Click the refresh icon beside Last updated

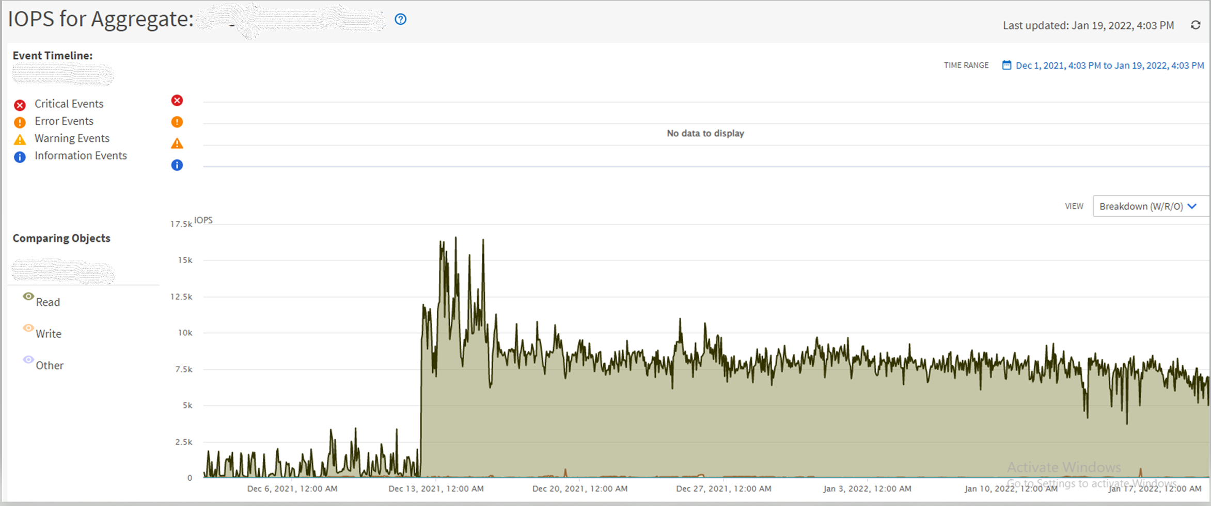click(1195, 25)
